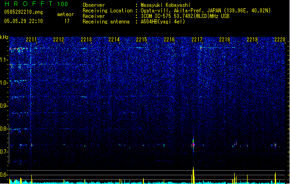Click the 0.9 kHz axis label
This screenshot has width=290, height=184.
point(4,106)
